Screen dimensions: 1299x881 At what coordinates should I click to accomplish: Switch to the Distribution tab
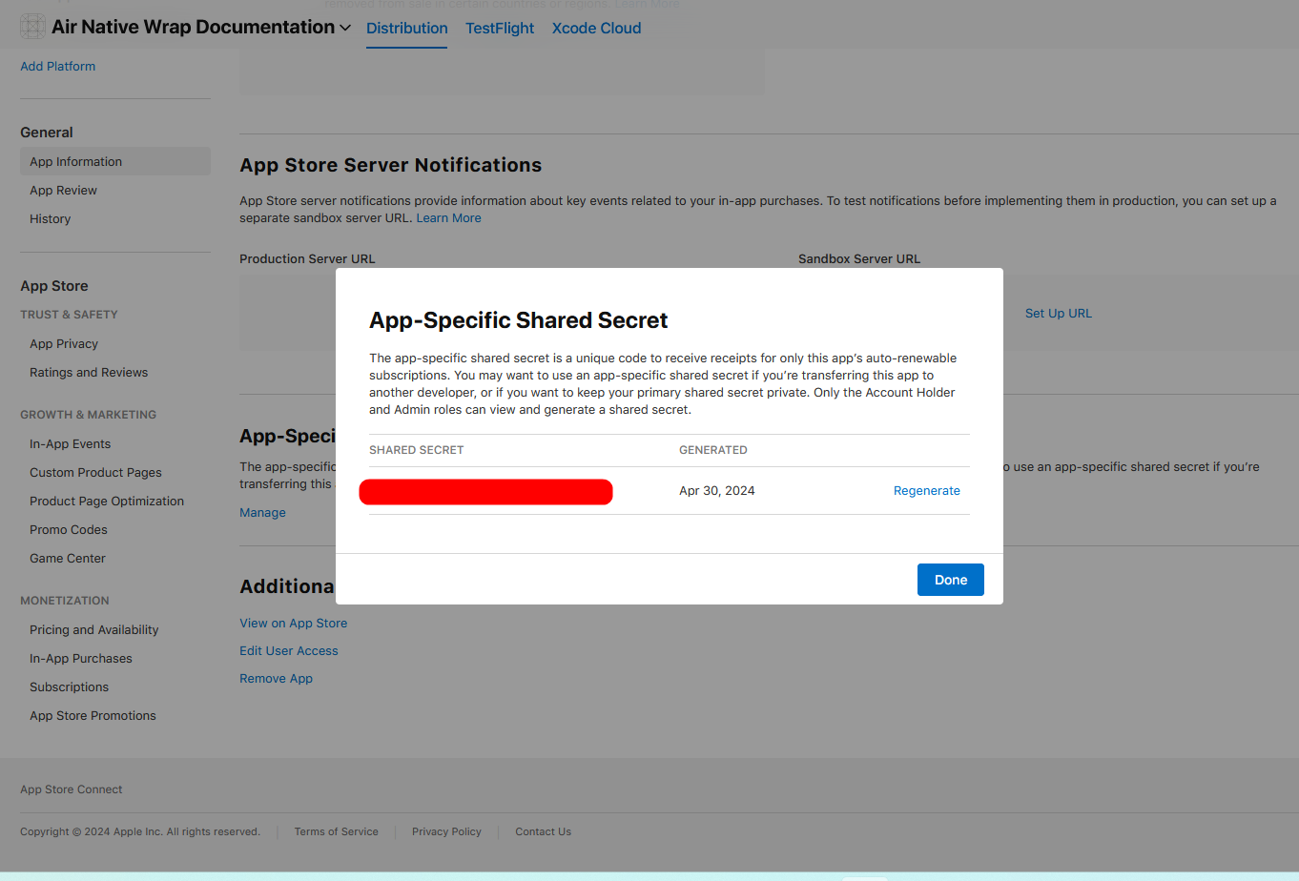pyautogui.click(x=407, y=28)
